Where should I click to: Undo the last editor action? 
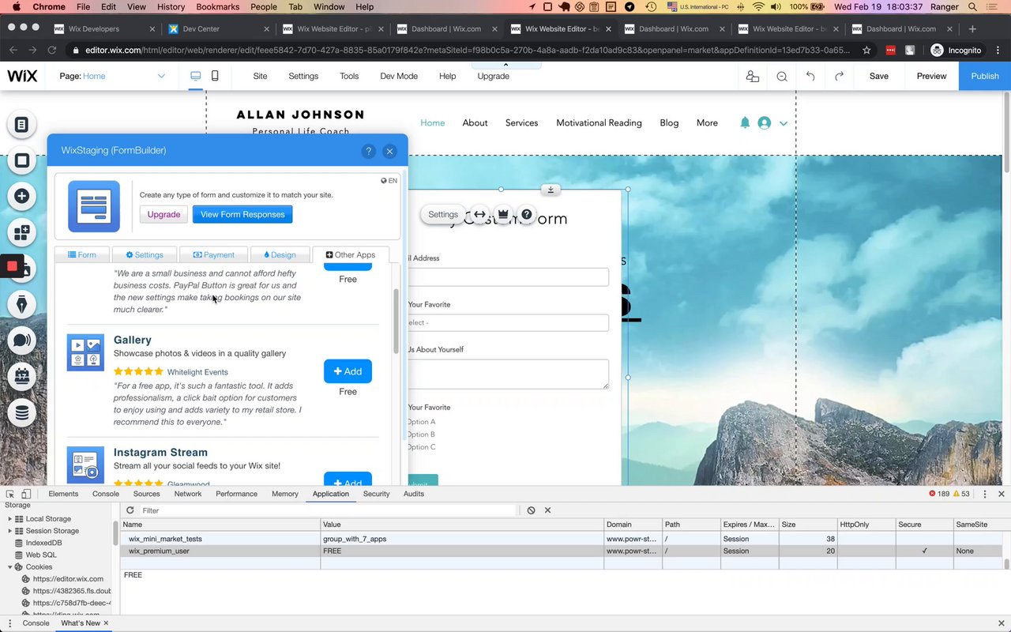coord(810,77)
